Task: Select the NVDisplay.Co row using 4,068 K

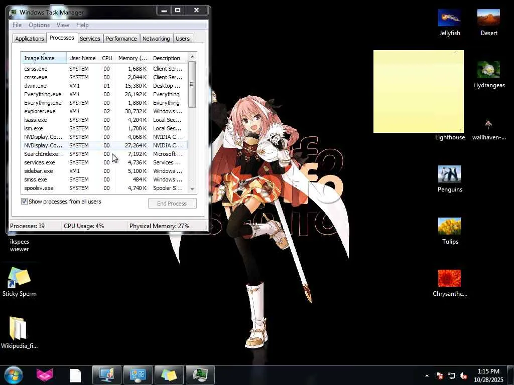Action: coord(104,137)
